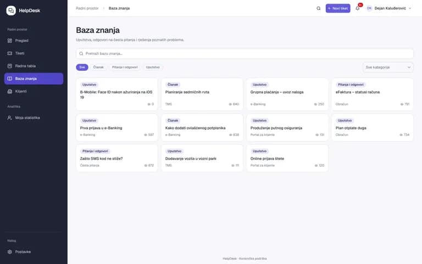
Task: Click views eye icon on Kako dodati ovlašćenog card
Action: [x=230, y=135]
